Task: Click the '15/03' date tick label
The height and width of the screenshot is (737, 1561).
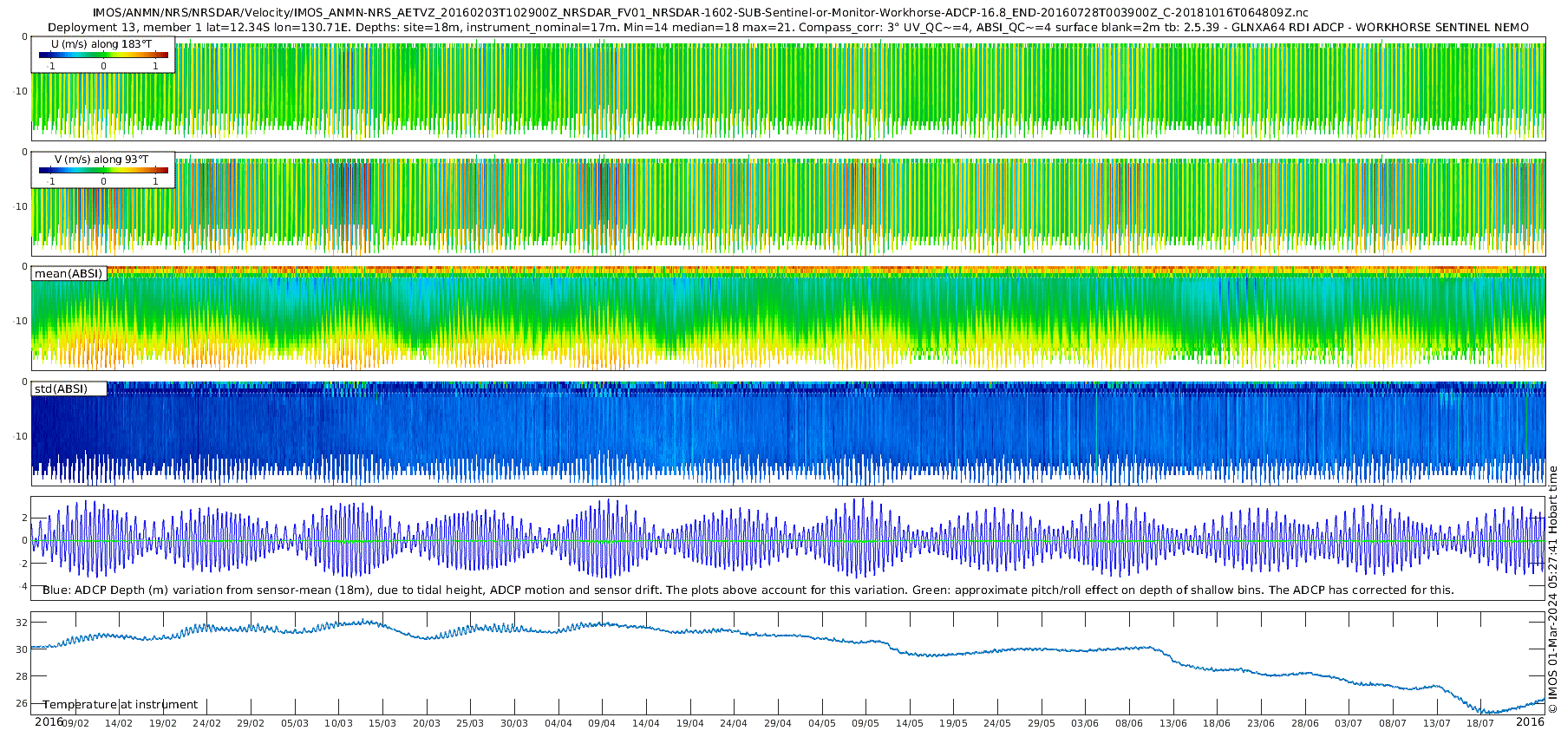Action: click(x=382, y=724)
